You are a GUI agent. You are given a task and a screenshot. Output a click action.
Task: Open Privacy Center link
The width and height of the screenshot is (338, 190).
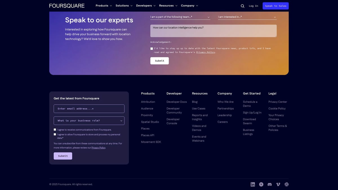click(x=278, y=102)
